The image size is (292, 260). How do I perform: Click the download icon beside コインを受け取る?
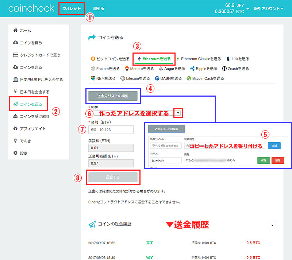point(15,116)
